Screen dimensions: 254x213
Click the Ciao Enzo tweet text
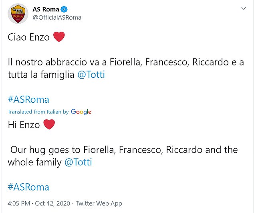29,37
